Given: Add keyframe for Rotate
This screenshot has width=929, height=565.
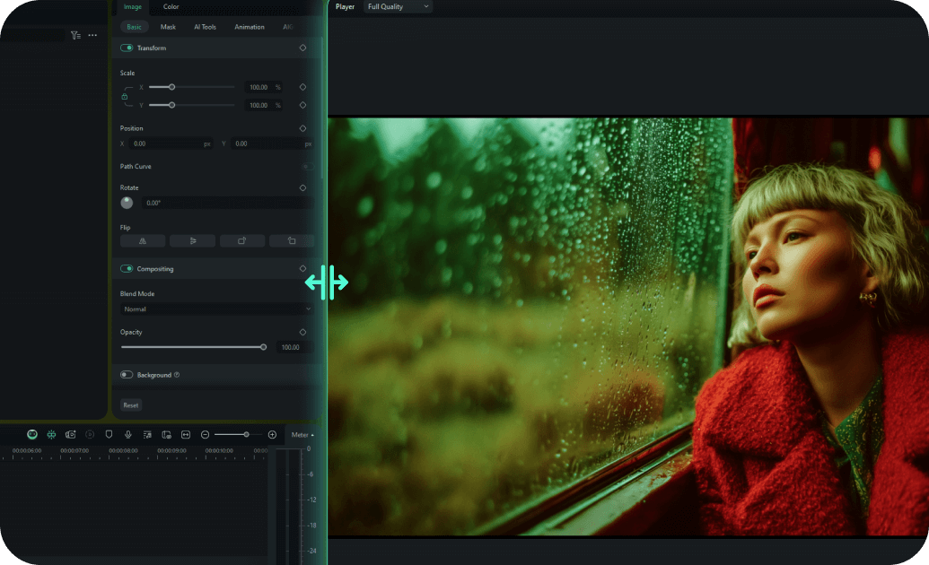Looking at the screenshot, I should tap(302, 187).
